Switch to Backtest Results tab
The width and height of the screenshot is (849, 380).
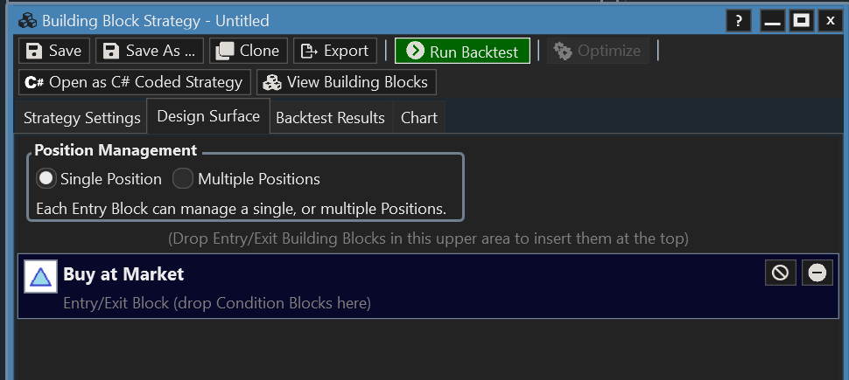click(x=330, y=117)
